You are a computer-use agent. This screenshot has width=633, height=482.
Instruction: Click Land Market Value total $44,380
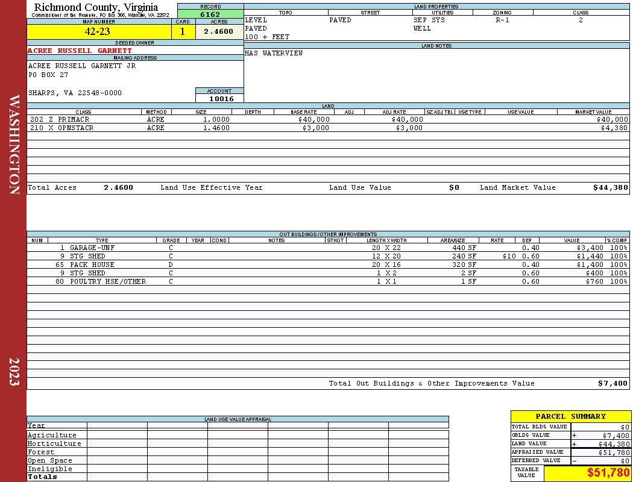[x=611, y=187]
